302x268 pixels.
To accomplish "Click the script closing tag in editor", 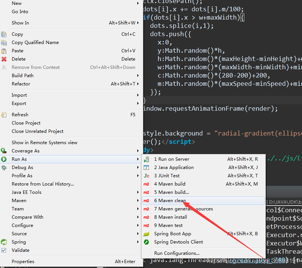I will (x=178, y=142).
